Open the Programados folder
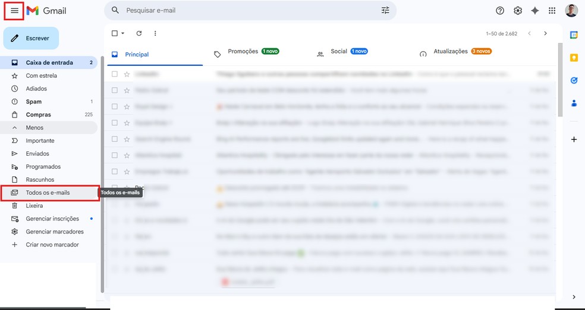This screenshot has width=585, height=310. click(x=49, y=166)
